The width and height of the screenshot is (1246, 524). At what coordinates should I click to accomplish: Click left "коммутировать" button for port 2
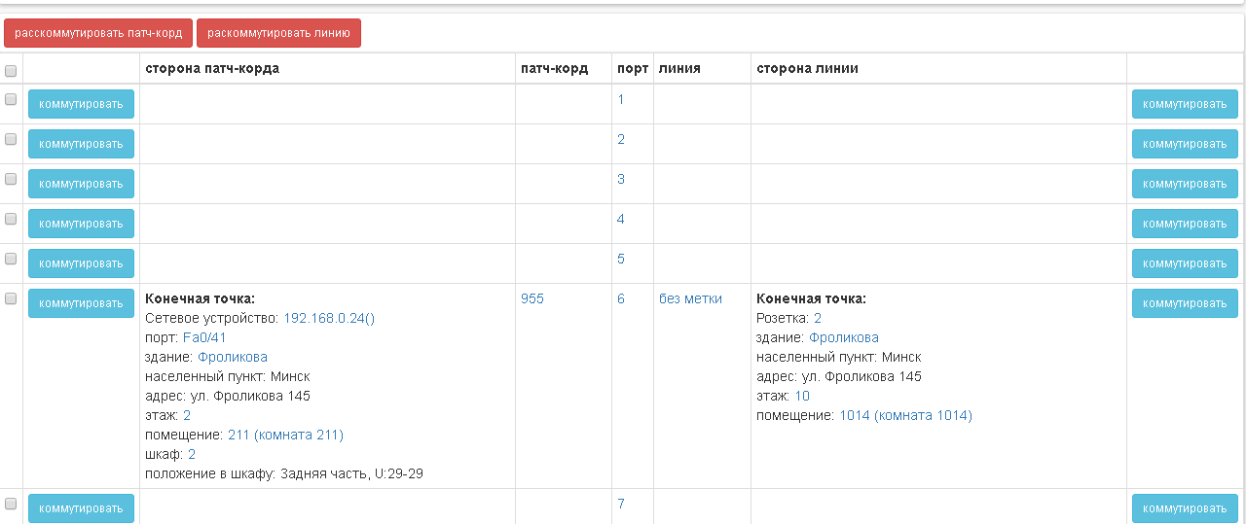click(81, 144)
